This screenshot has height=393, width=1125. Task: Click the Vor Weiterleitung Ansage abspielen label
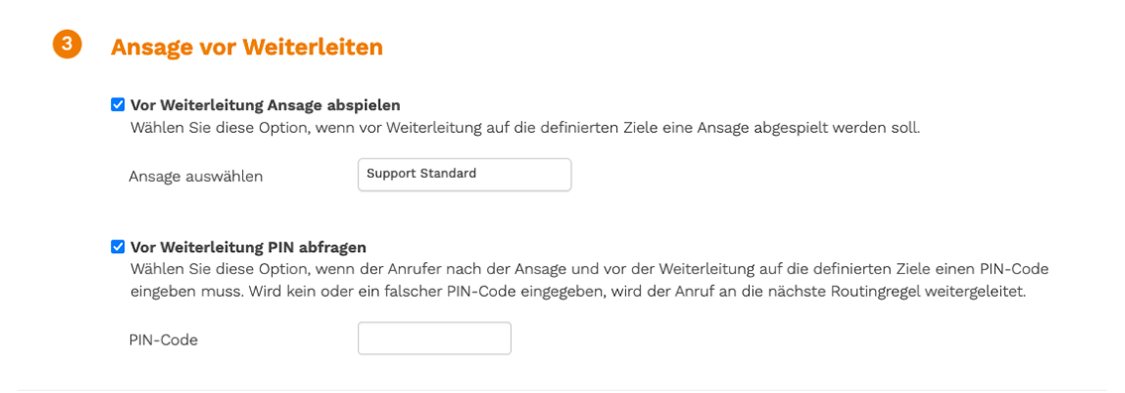point(265,105)
